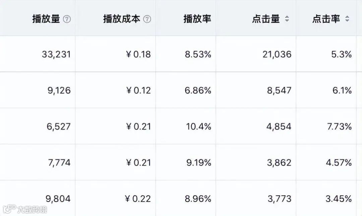Select the cell showing 33,231 plays

pyautogui.click(x=56, y=54)
